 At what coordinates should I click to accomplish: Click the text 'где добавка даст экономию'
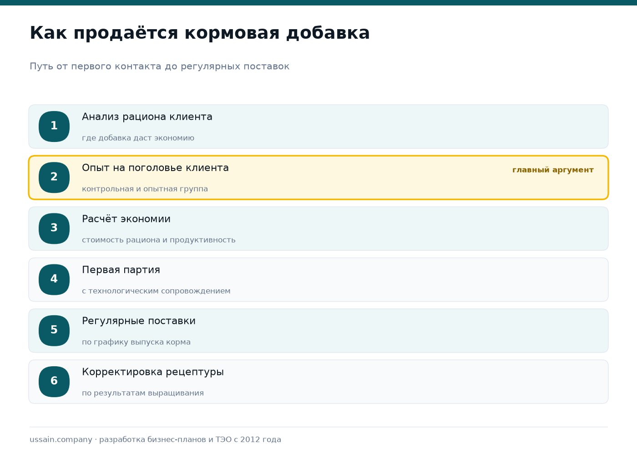click(x=138, y=138)
